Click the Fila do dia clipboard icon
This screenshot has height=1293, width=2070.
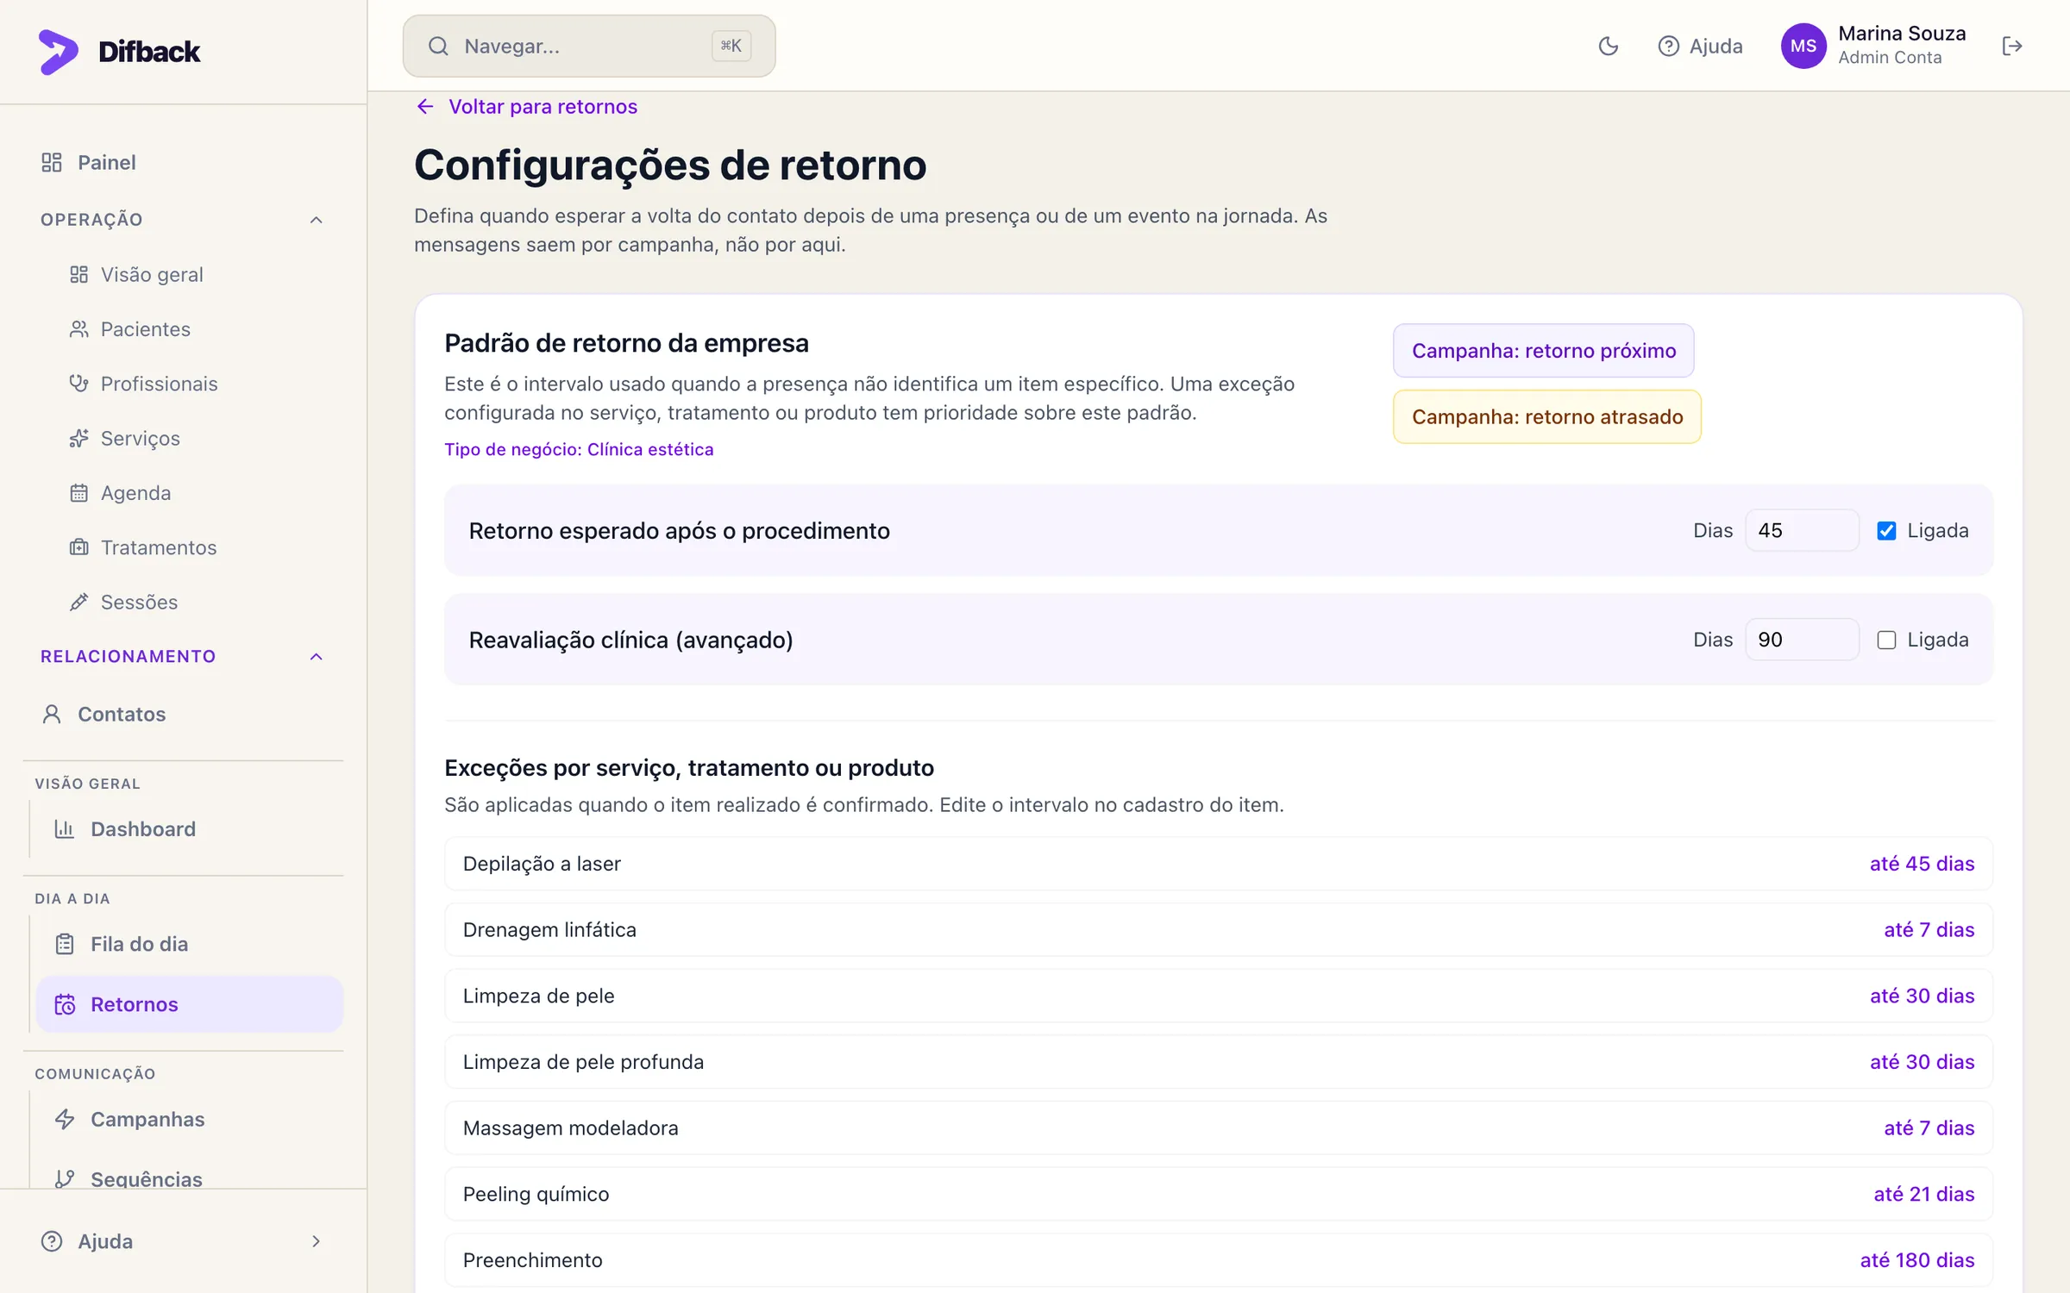pyautogui.click(x=65, y=944)
